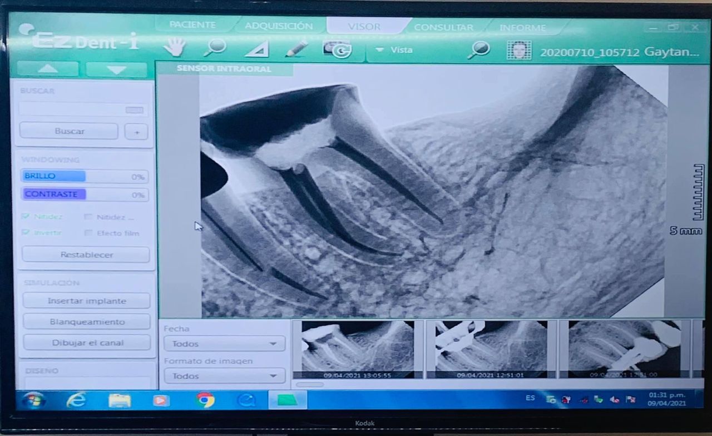
Task: Click the down arrow panel button
Action: pyautogui.click(x=116, y=70)
